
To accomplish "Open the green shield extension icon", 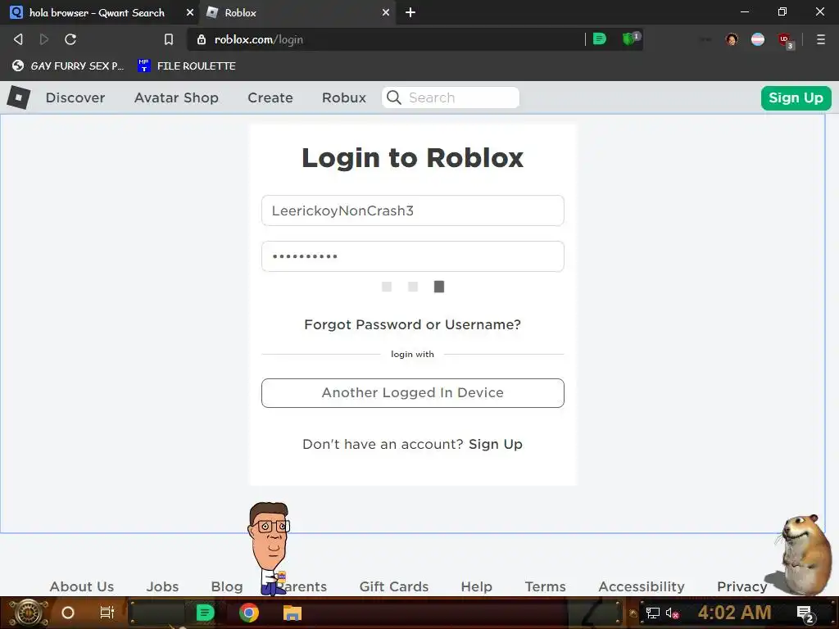I will click(x=630, y=38).
